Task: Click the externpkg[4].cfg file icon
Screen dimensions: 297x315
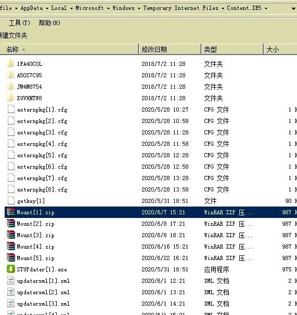Action: tap(11, 144)
